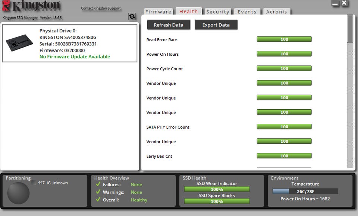
Task: Close the Kingston SSD Manager window
Action: [344, 3]
